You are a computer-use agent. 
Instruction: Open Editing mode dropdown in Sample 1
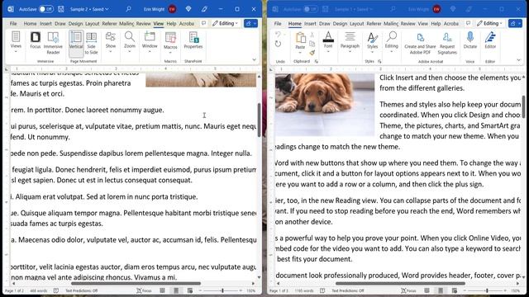coord(489,23)
